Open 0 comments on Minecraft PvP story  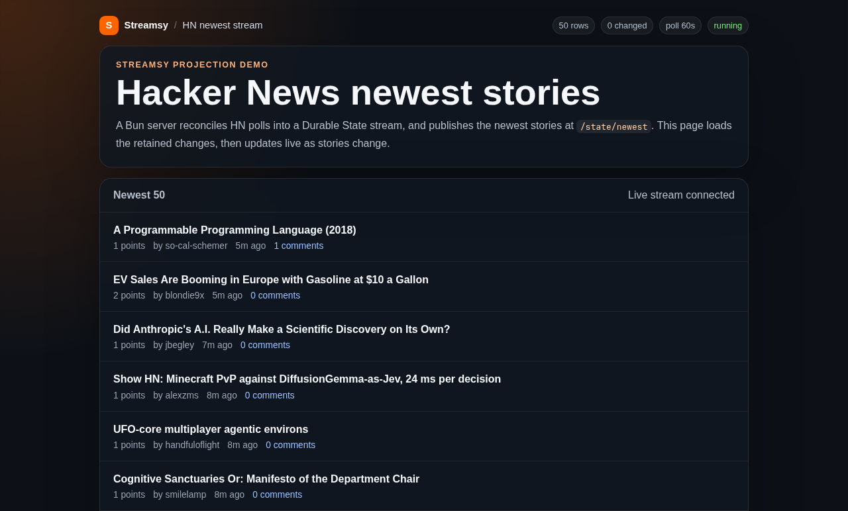pyautogui.click(x=270, y=395)
